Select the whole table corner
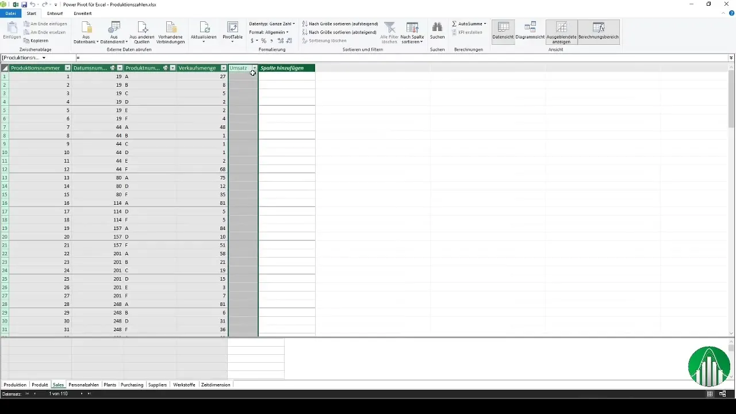 click(x=5, y=68)
